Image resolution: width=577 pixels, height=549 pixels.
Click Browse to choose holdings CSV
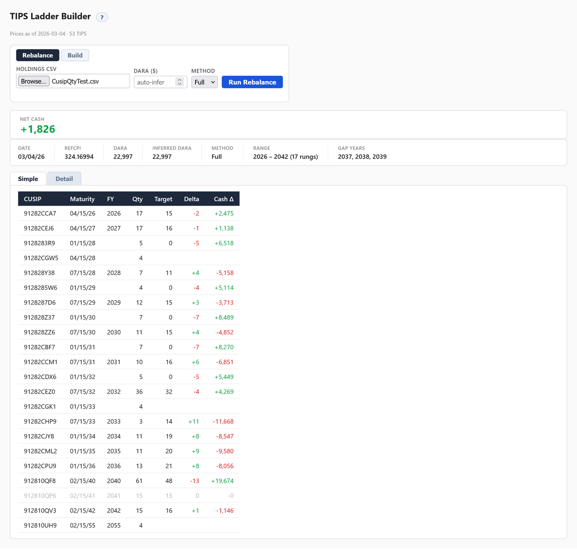pyautogui.click(x=34, y=81)
